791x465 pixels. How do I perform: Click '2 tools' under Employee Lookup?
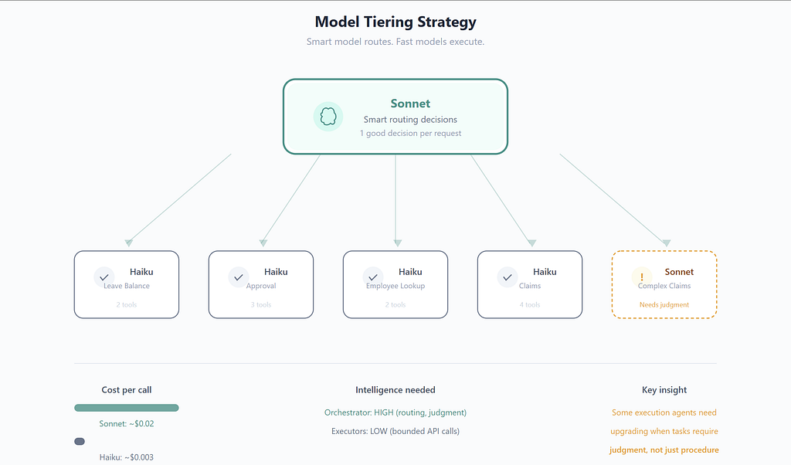[x=395, y=304]
